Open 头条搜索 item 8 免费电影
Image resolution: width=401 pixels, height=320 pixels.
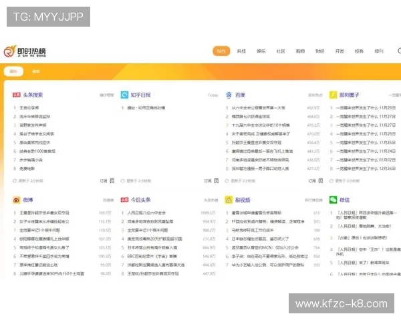(x=27, y=169)
